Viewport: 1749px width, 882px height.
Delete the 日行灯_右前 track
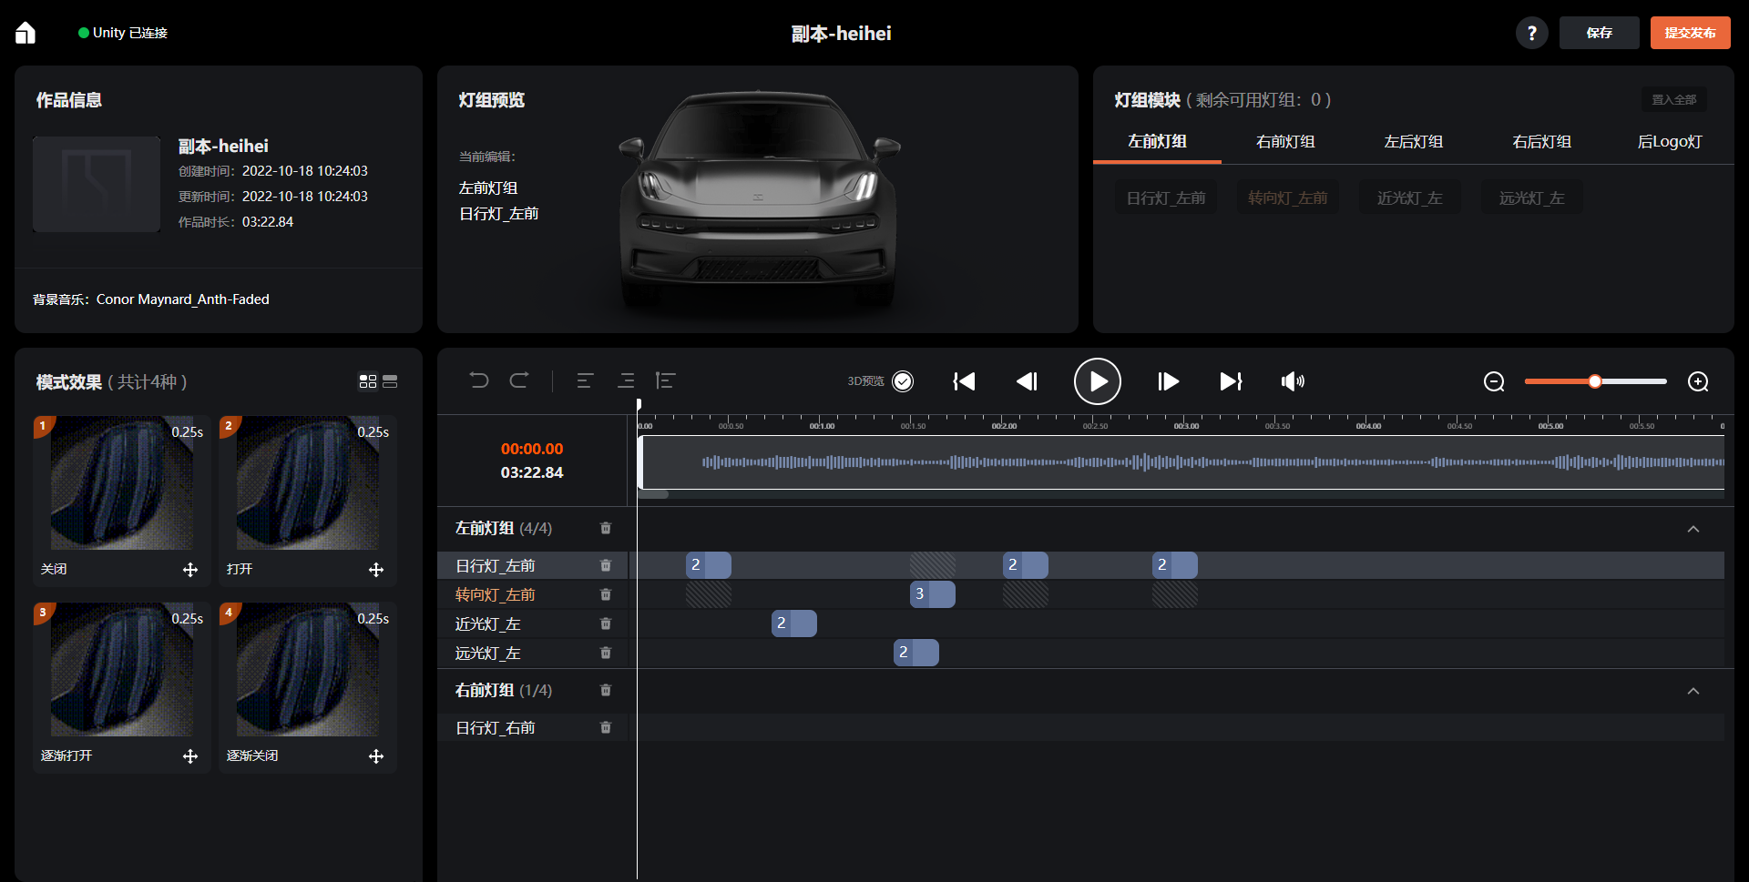tap(606, 727)
